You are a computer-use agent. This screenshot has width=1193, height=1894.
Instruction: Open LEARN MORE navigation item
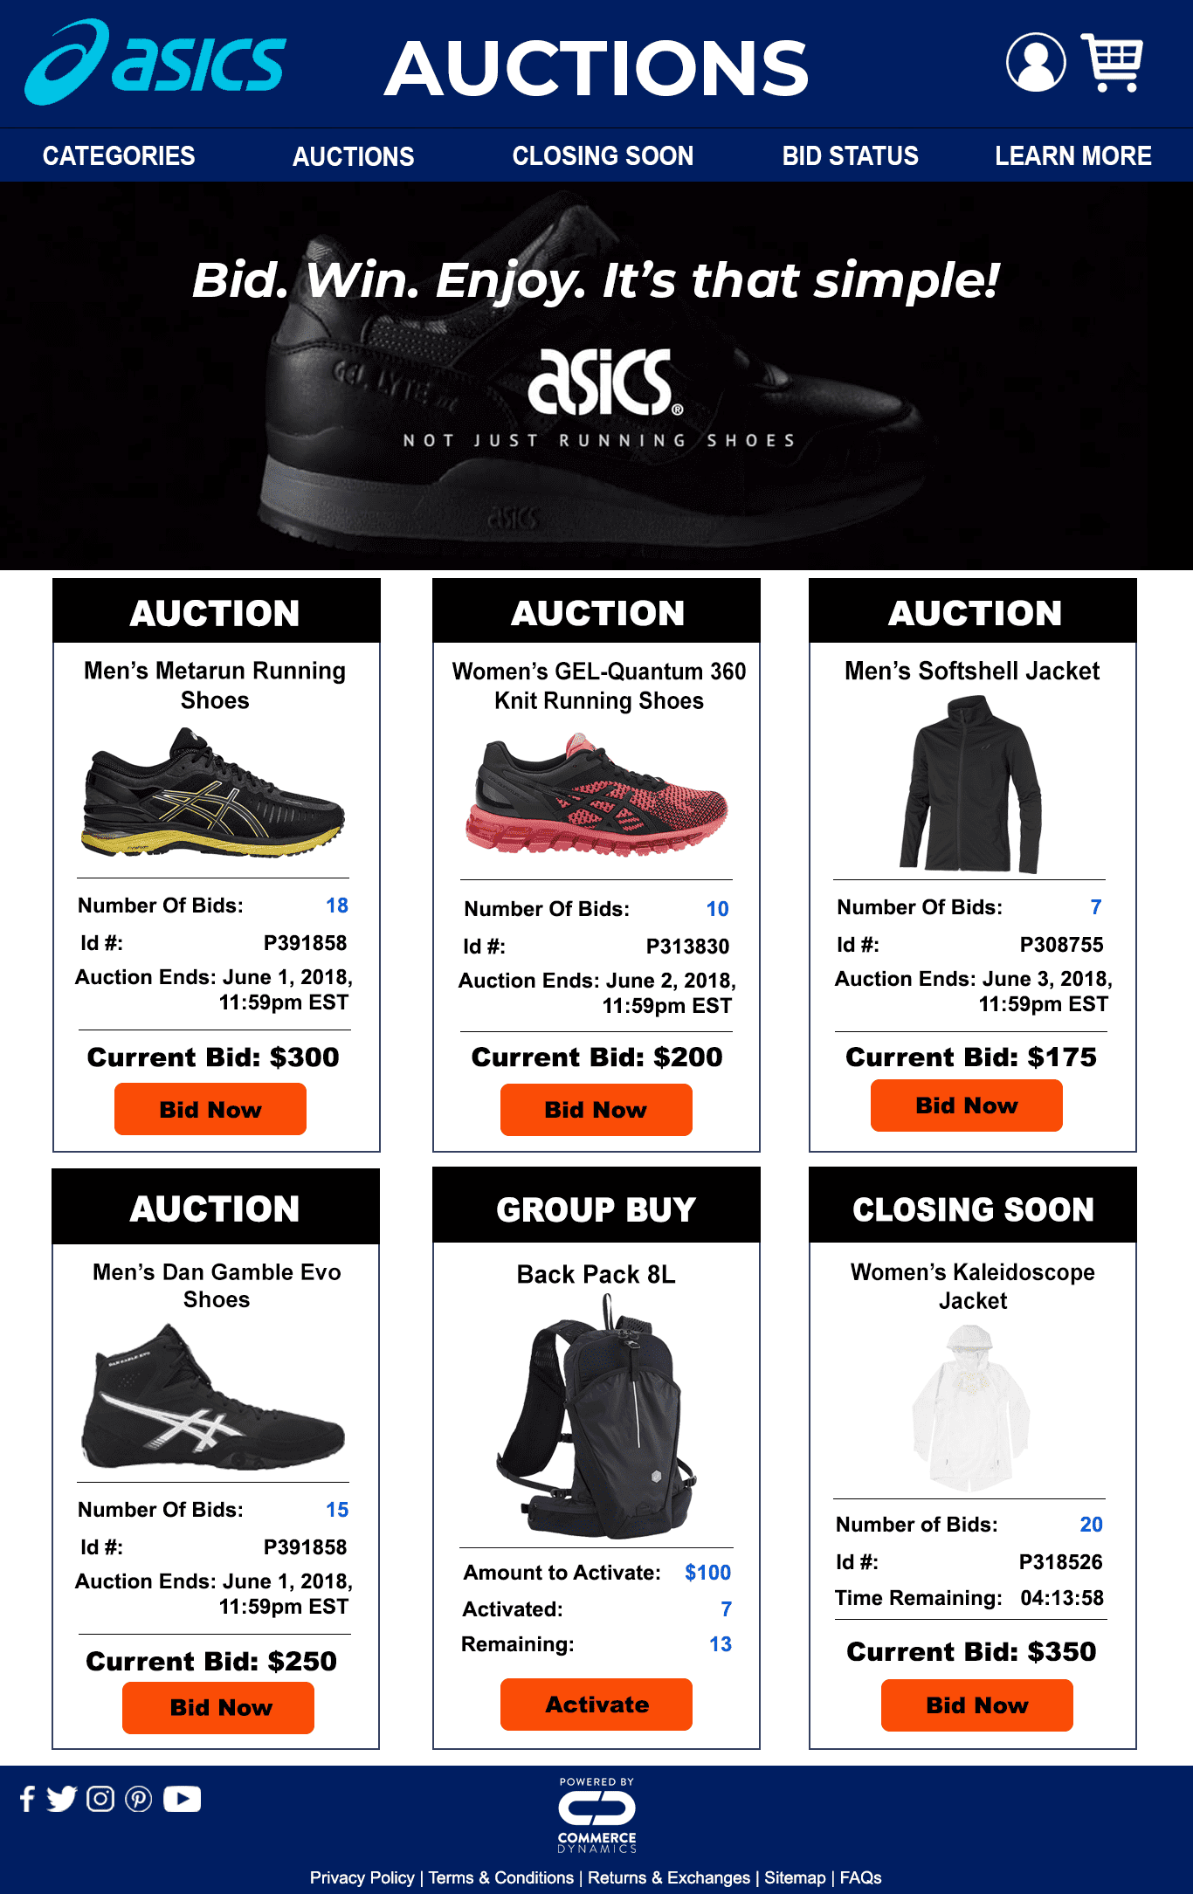tap(1072, 155)
